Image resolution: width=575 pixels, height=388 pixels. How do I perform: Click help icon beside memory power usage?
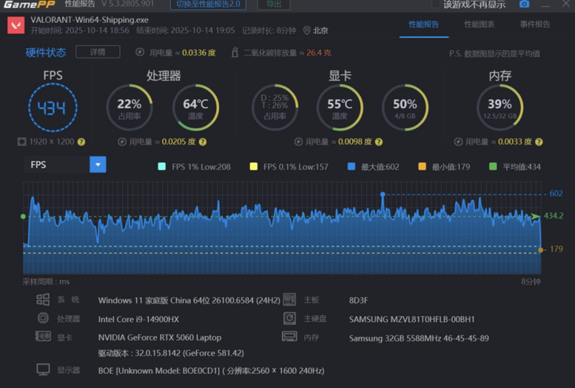[x=540, y=142]
